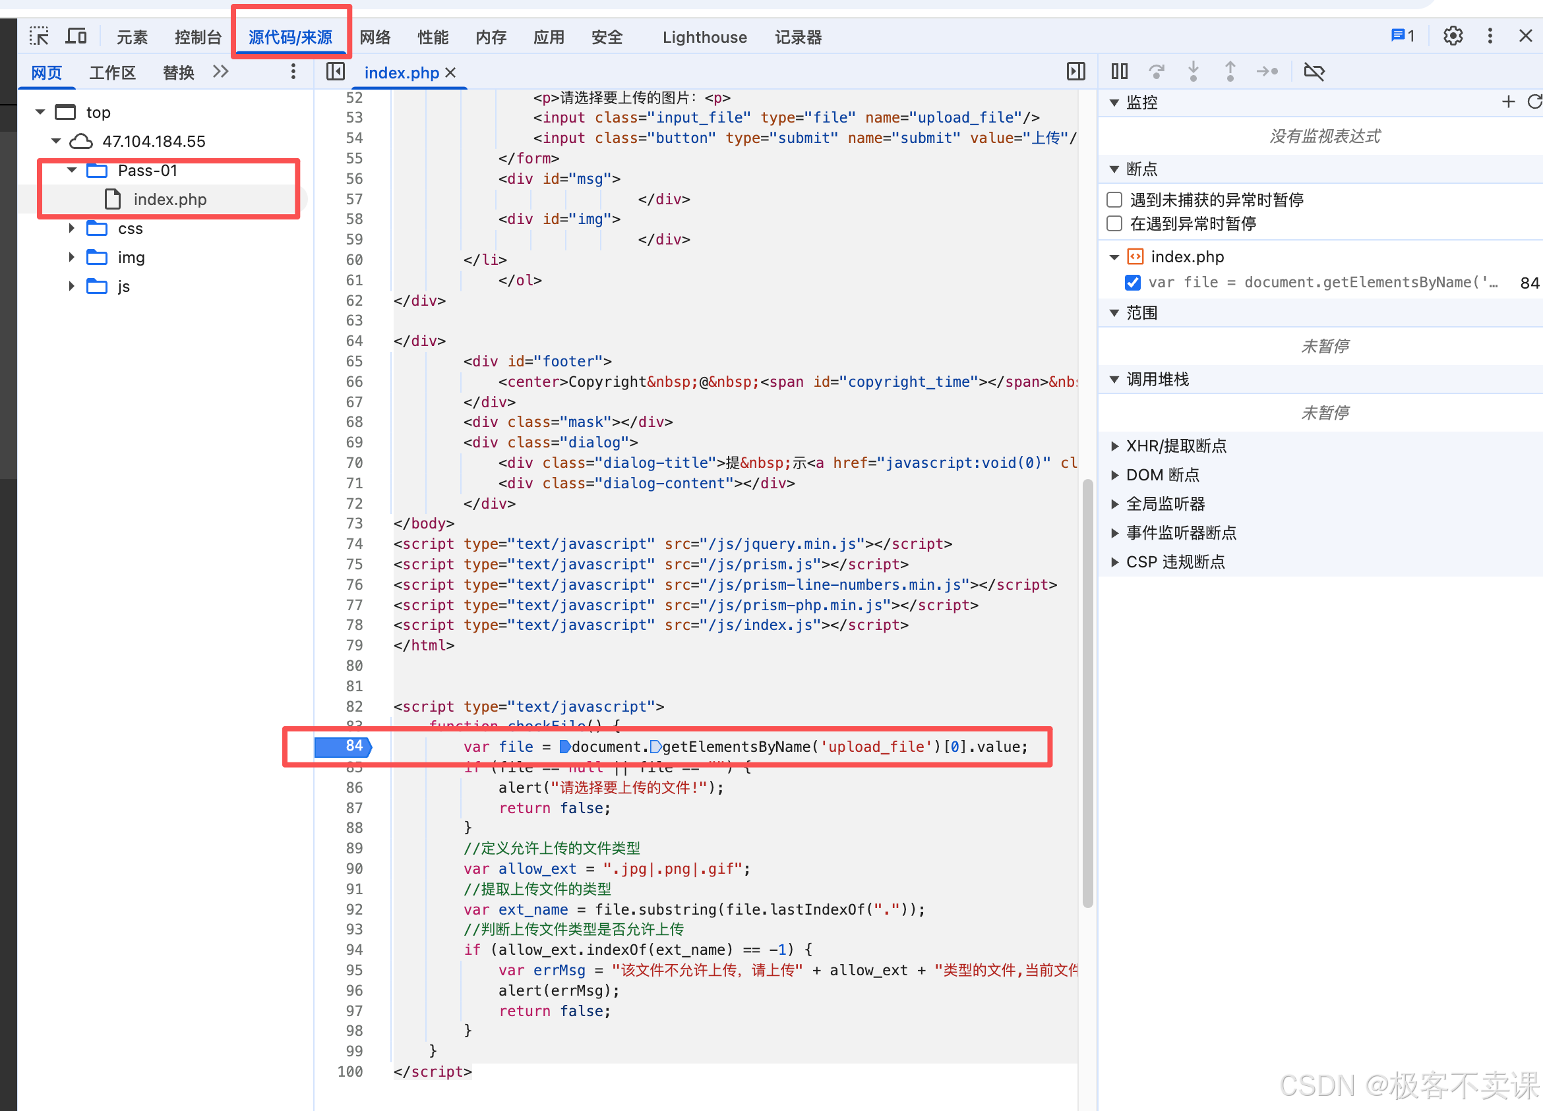Screen dimensions: 1543x1111
Task: Collapse the Pass-01 folder
Action: 71,170
